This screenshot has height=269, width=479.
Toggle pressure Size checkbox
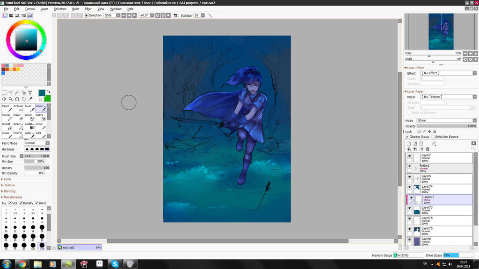[10, 203]
